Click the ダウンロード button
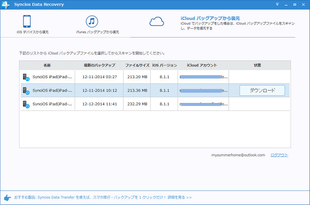Viewport: 310px width, 205px height. click(x=262, y=91)
